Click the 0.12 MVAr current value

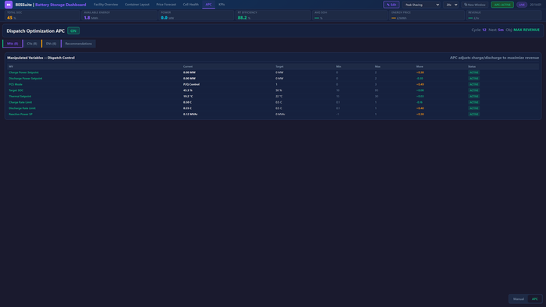click(190, 114)
